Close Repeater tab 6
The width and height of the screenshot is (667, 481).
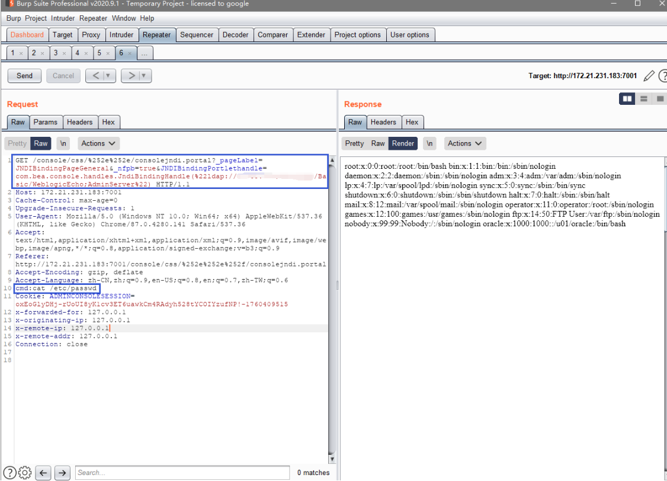pos(130,53)
